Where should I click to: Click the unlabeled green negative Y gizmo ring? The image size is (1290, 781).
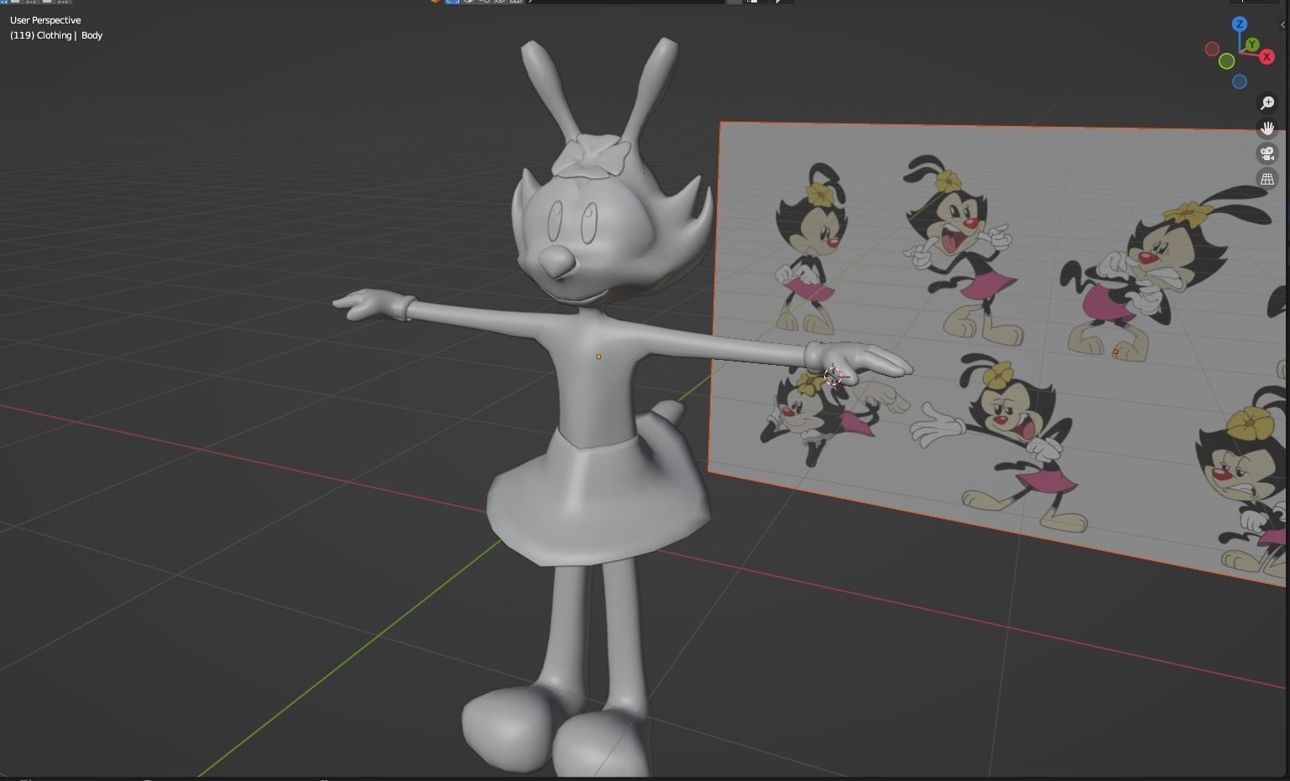click(1226, 61)
